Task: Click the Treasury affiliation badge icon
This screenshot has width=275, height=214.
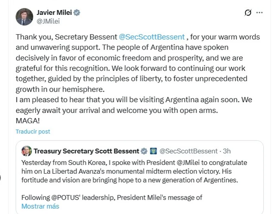Action: (153, 151)
